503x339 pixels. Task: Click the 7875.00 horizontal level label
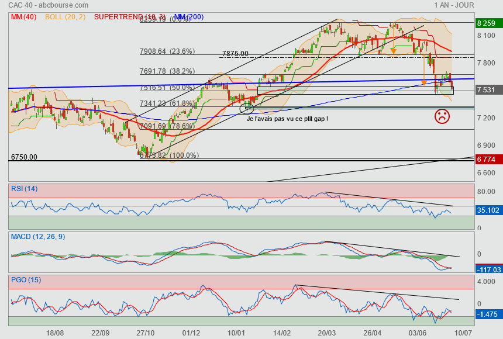click(x=235, y=54)
